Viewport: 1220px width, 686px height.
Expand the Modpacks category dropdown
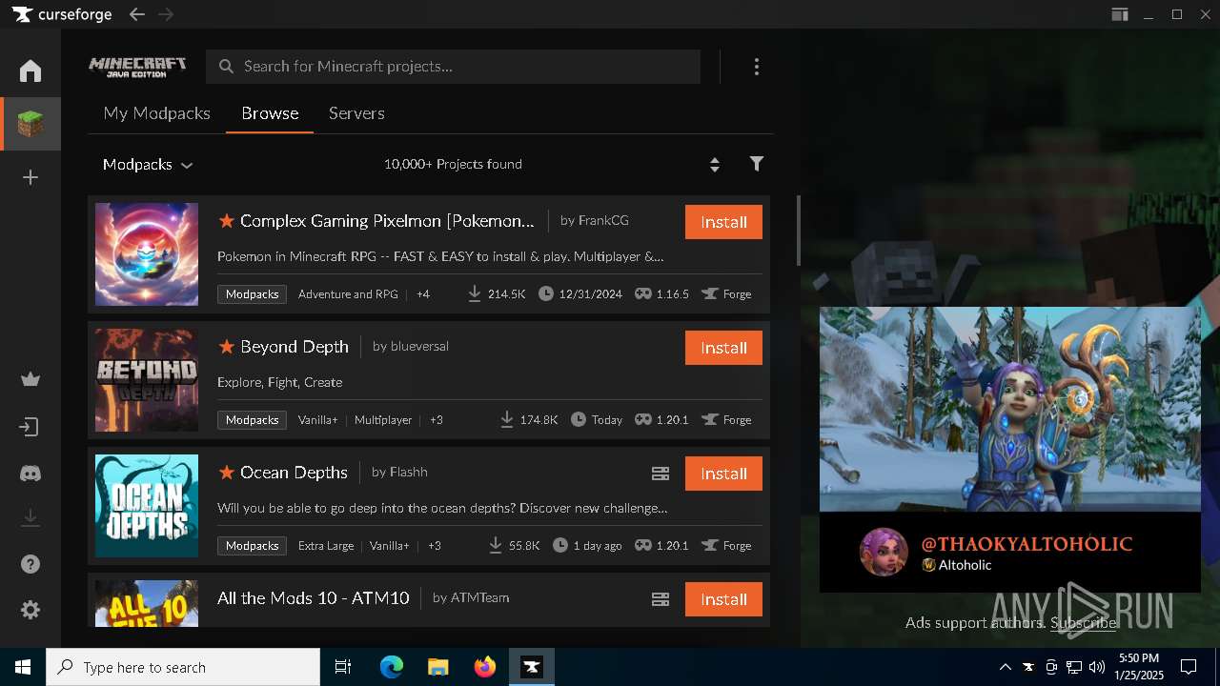(x=148, y=164)
